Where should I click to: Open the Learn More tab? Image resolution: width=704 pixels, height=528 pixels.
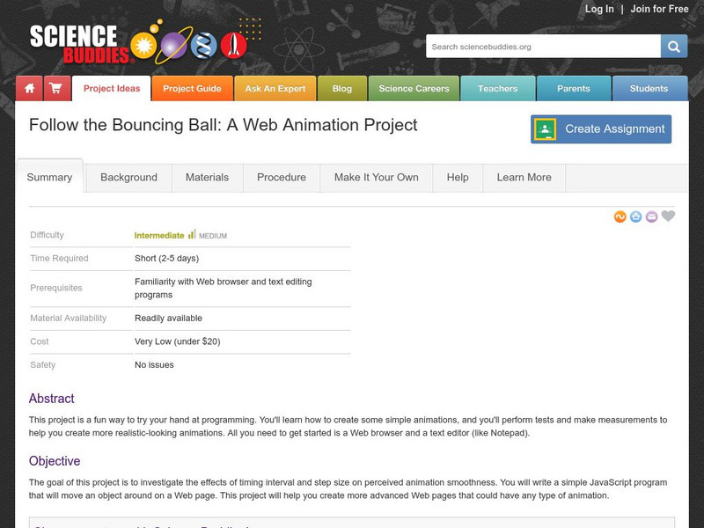(x=524, y=178)
